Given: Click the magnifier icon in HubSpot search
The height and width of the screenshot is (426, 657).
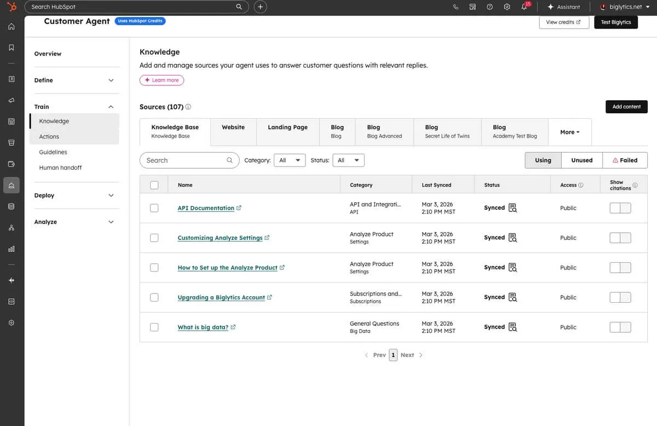Looking at the screenshot, I should 239,7.
